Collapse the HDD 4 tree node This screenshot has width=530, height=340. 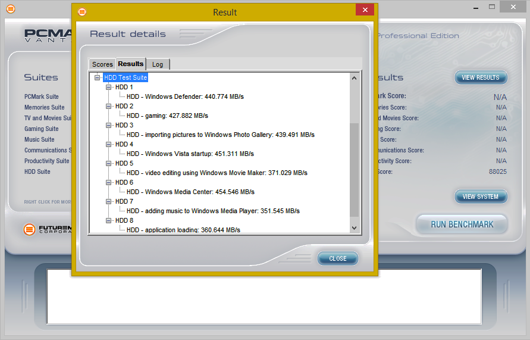tap(109, 144)
